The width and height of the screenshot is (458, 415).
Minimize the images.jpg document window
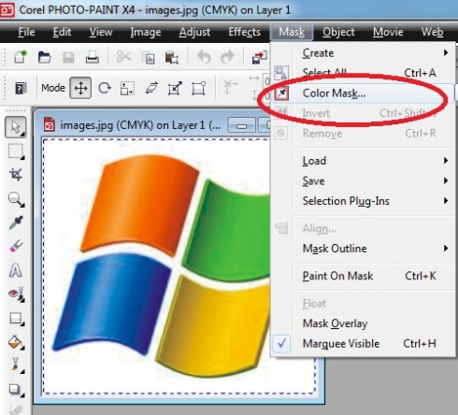242,125
